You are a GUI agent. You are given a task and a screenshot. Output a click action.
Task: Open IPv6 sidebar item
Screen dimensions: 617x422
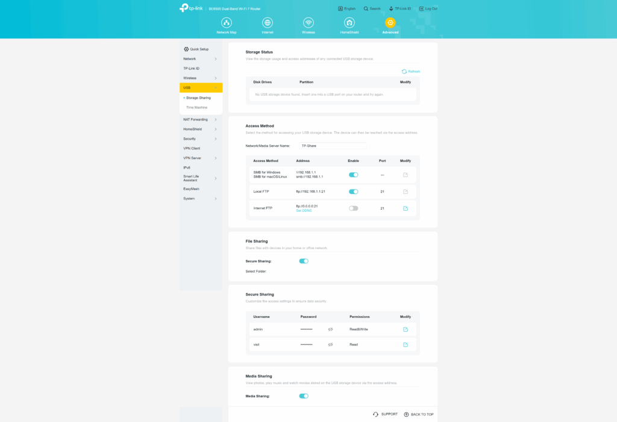click(187, 167)
